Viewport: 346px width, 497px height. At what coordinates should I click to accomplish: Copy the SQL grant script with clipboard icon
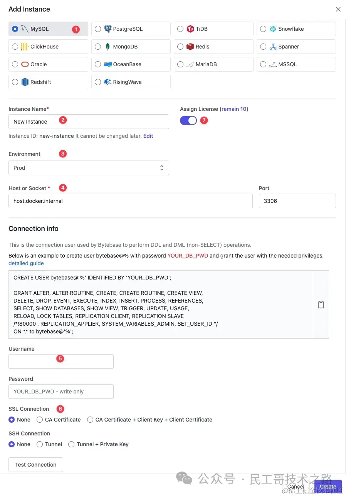click(321, 305)
